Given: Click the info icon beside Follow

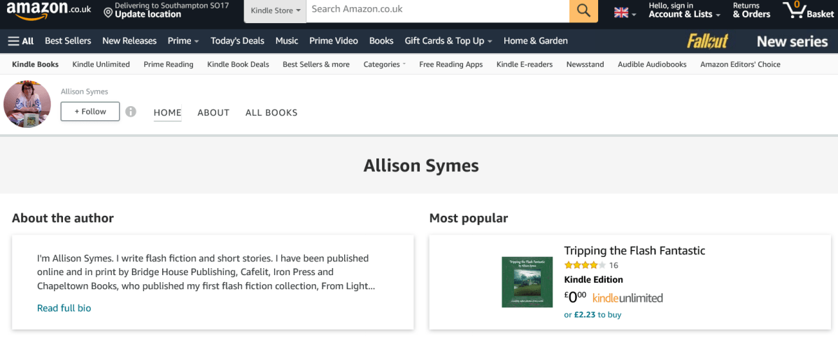Looking at the screenshot, I should pyautogui.click(x=131, y=112).
